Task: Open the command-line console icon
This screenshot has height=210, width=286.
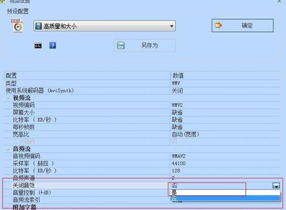Action: coord(38,46)
